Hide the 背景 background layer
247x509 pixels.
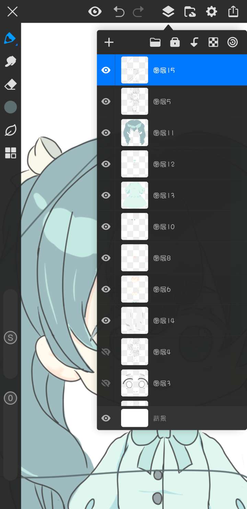click(106, 418)
